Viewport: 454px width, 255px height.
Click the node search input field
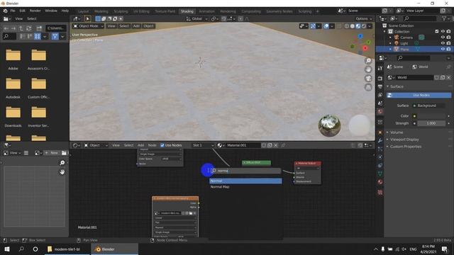[x=245, y=171]
